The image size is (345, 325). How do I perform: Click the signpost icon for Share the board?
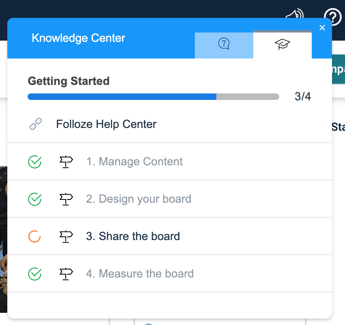pyautogui.click(x=66, y=236)
